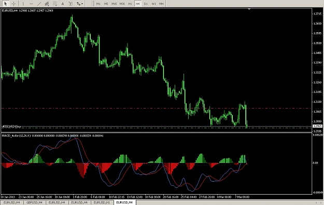Select the Trendline drawing tool
Image resolution: width=324 pixels, height=205 pixels.
point(39,4)
